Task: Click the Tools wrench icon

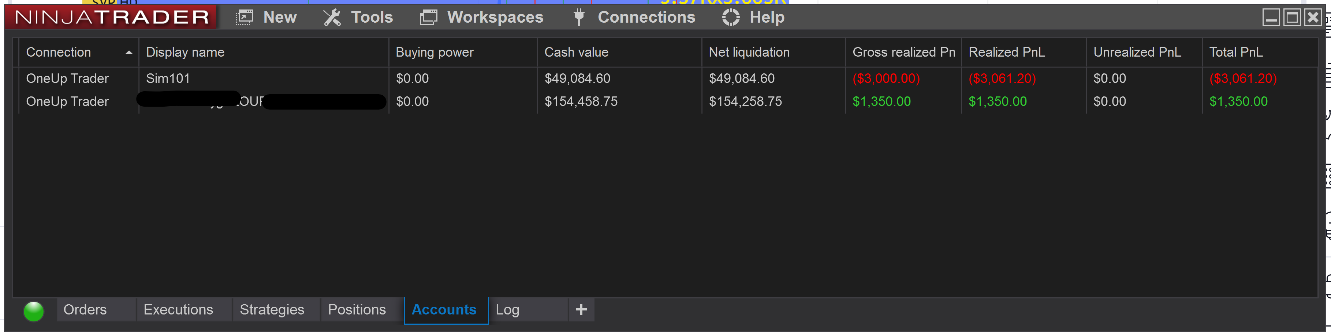Action: click(332, 17)
